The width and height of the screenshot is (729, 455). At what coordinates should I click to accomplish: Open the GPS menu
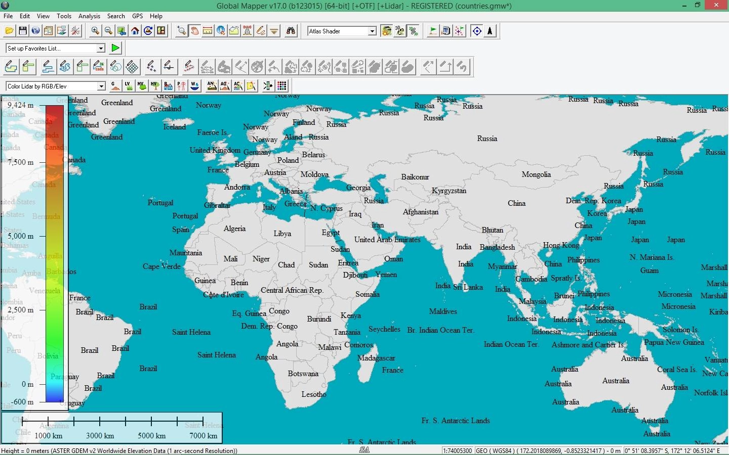pos(137,16)
